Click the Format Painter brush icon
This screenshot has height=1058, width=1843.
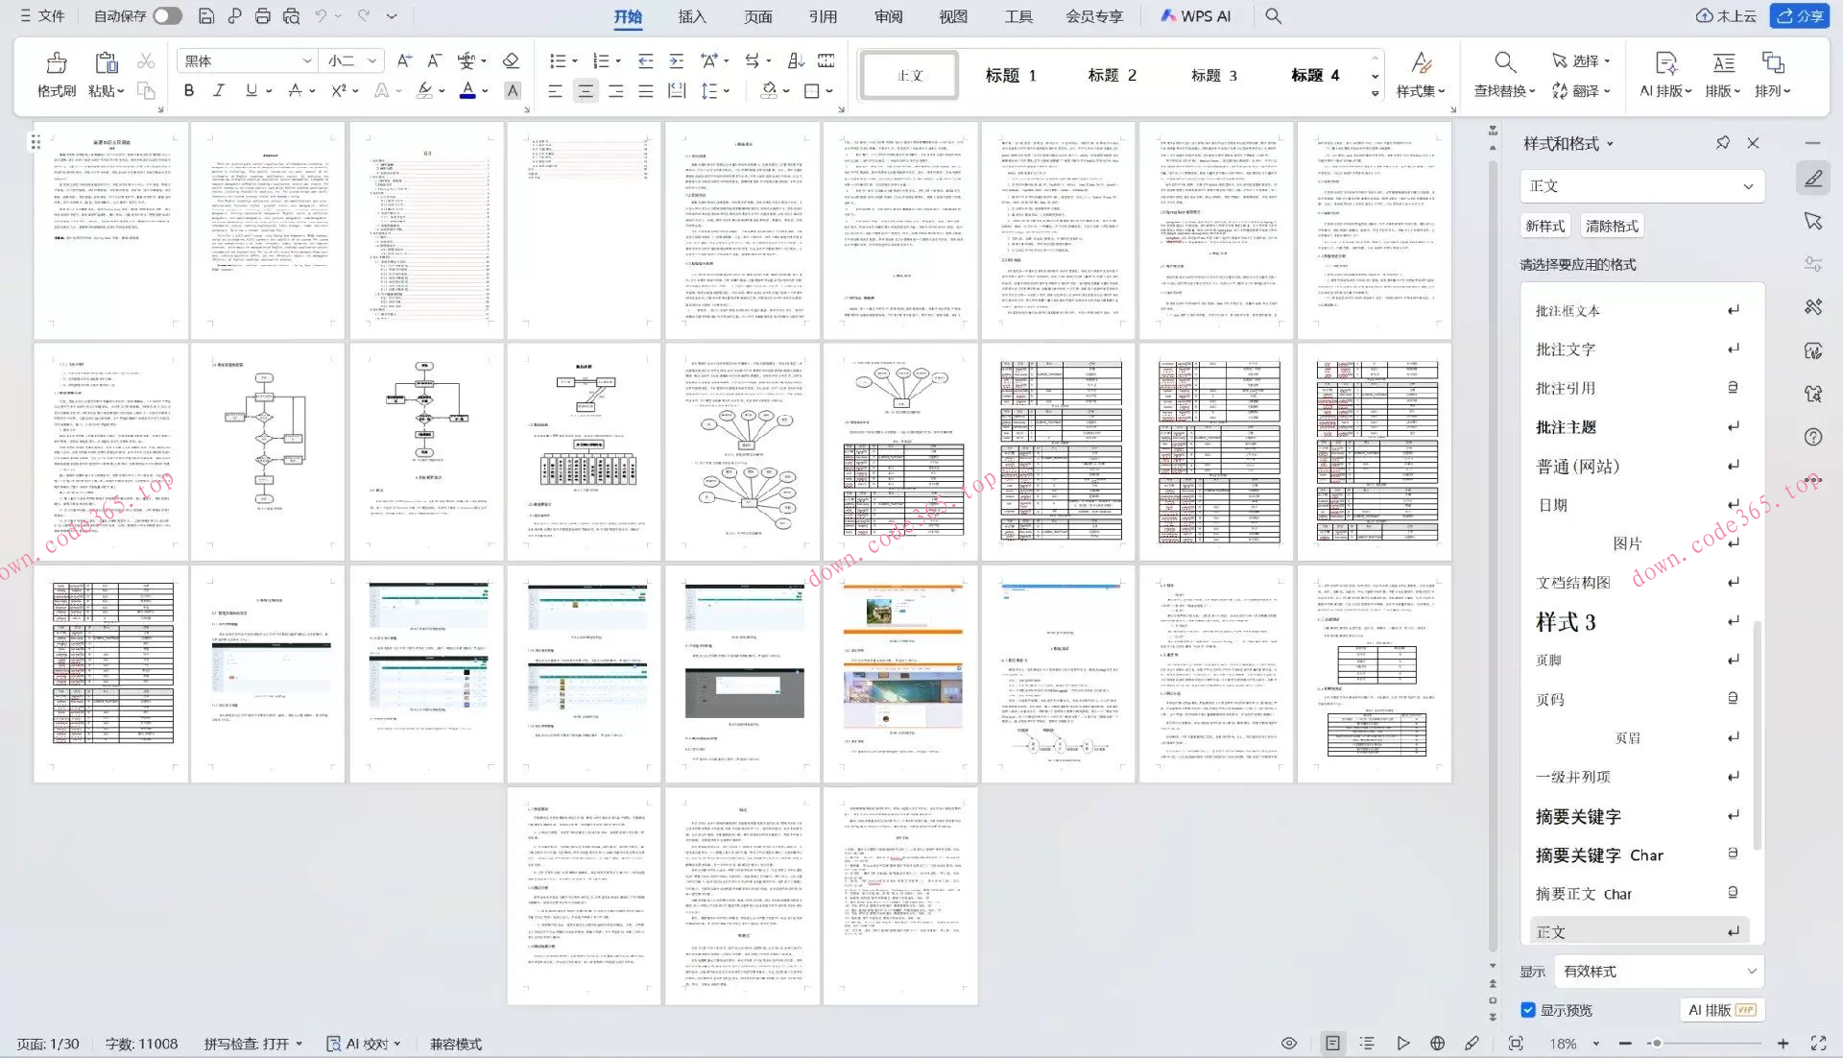(56, 64)
